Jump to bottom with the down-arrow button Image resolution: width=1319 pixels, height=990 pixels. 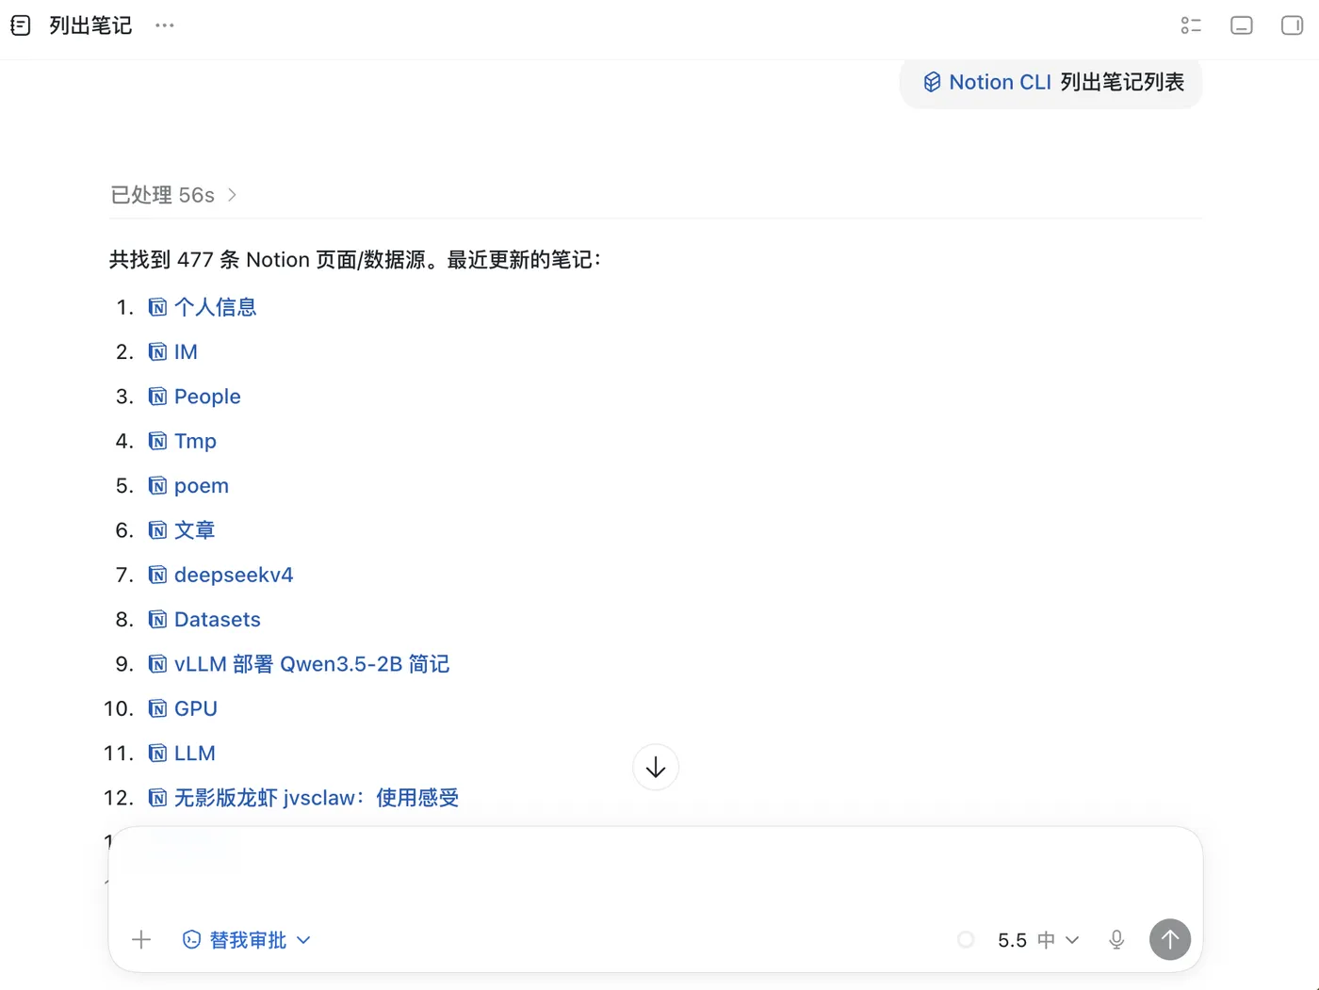pyautogui.click(x=656, y=768)
